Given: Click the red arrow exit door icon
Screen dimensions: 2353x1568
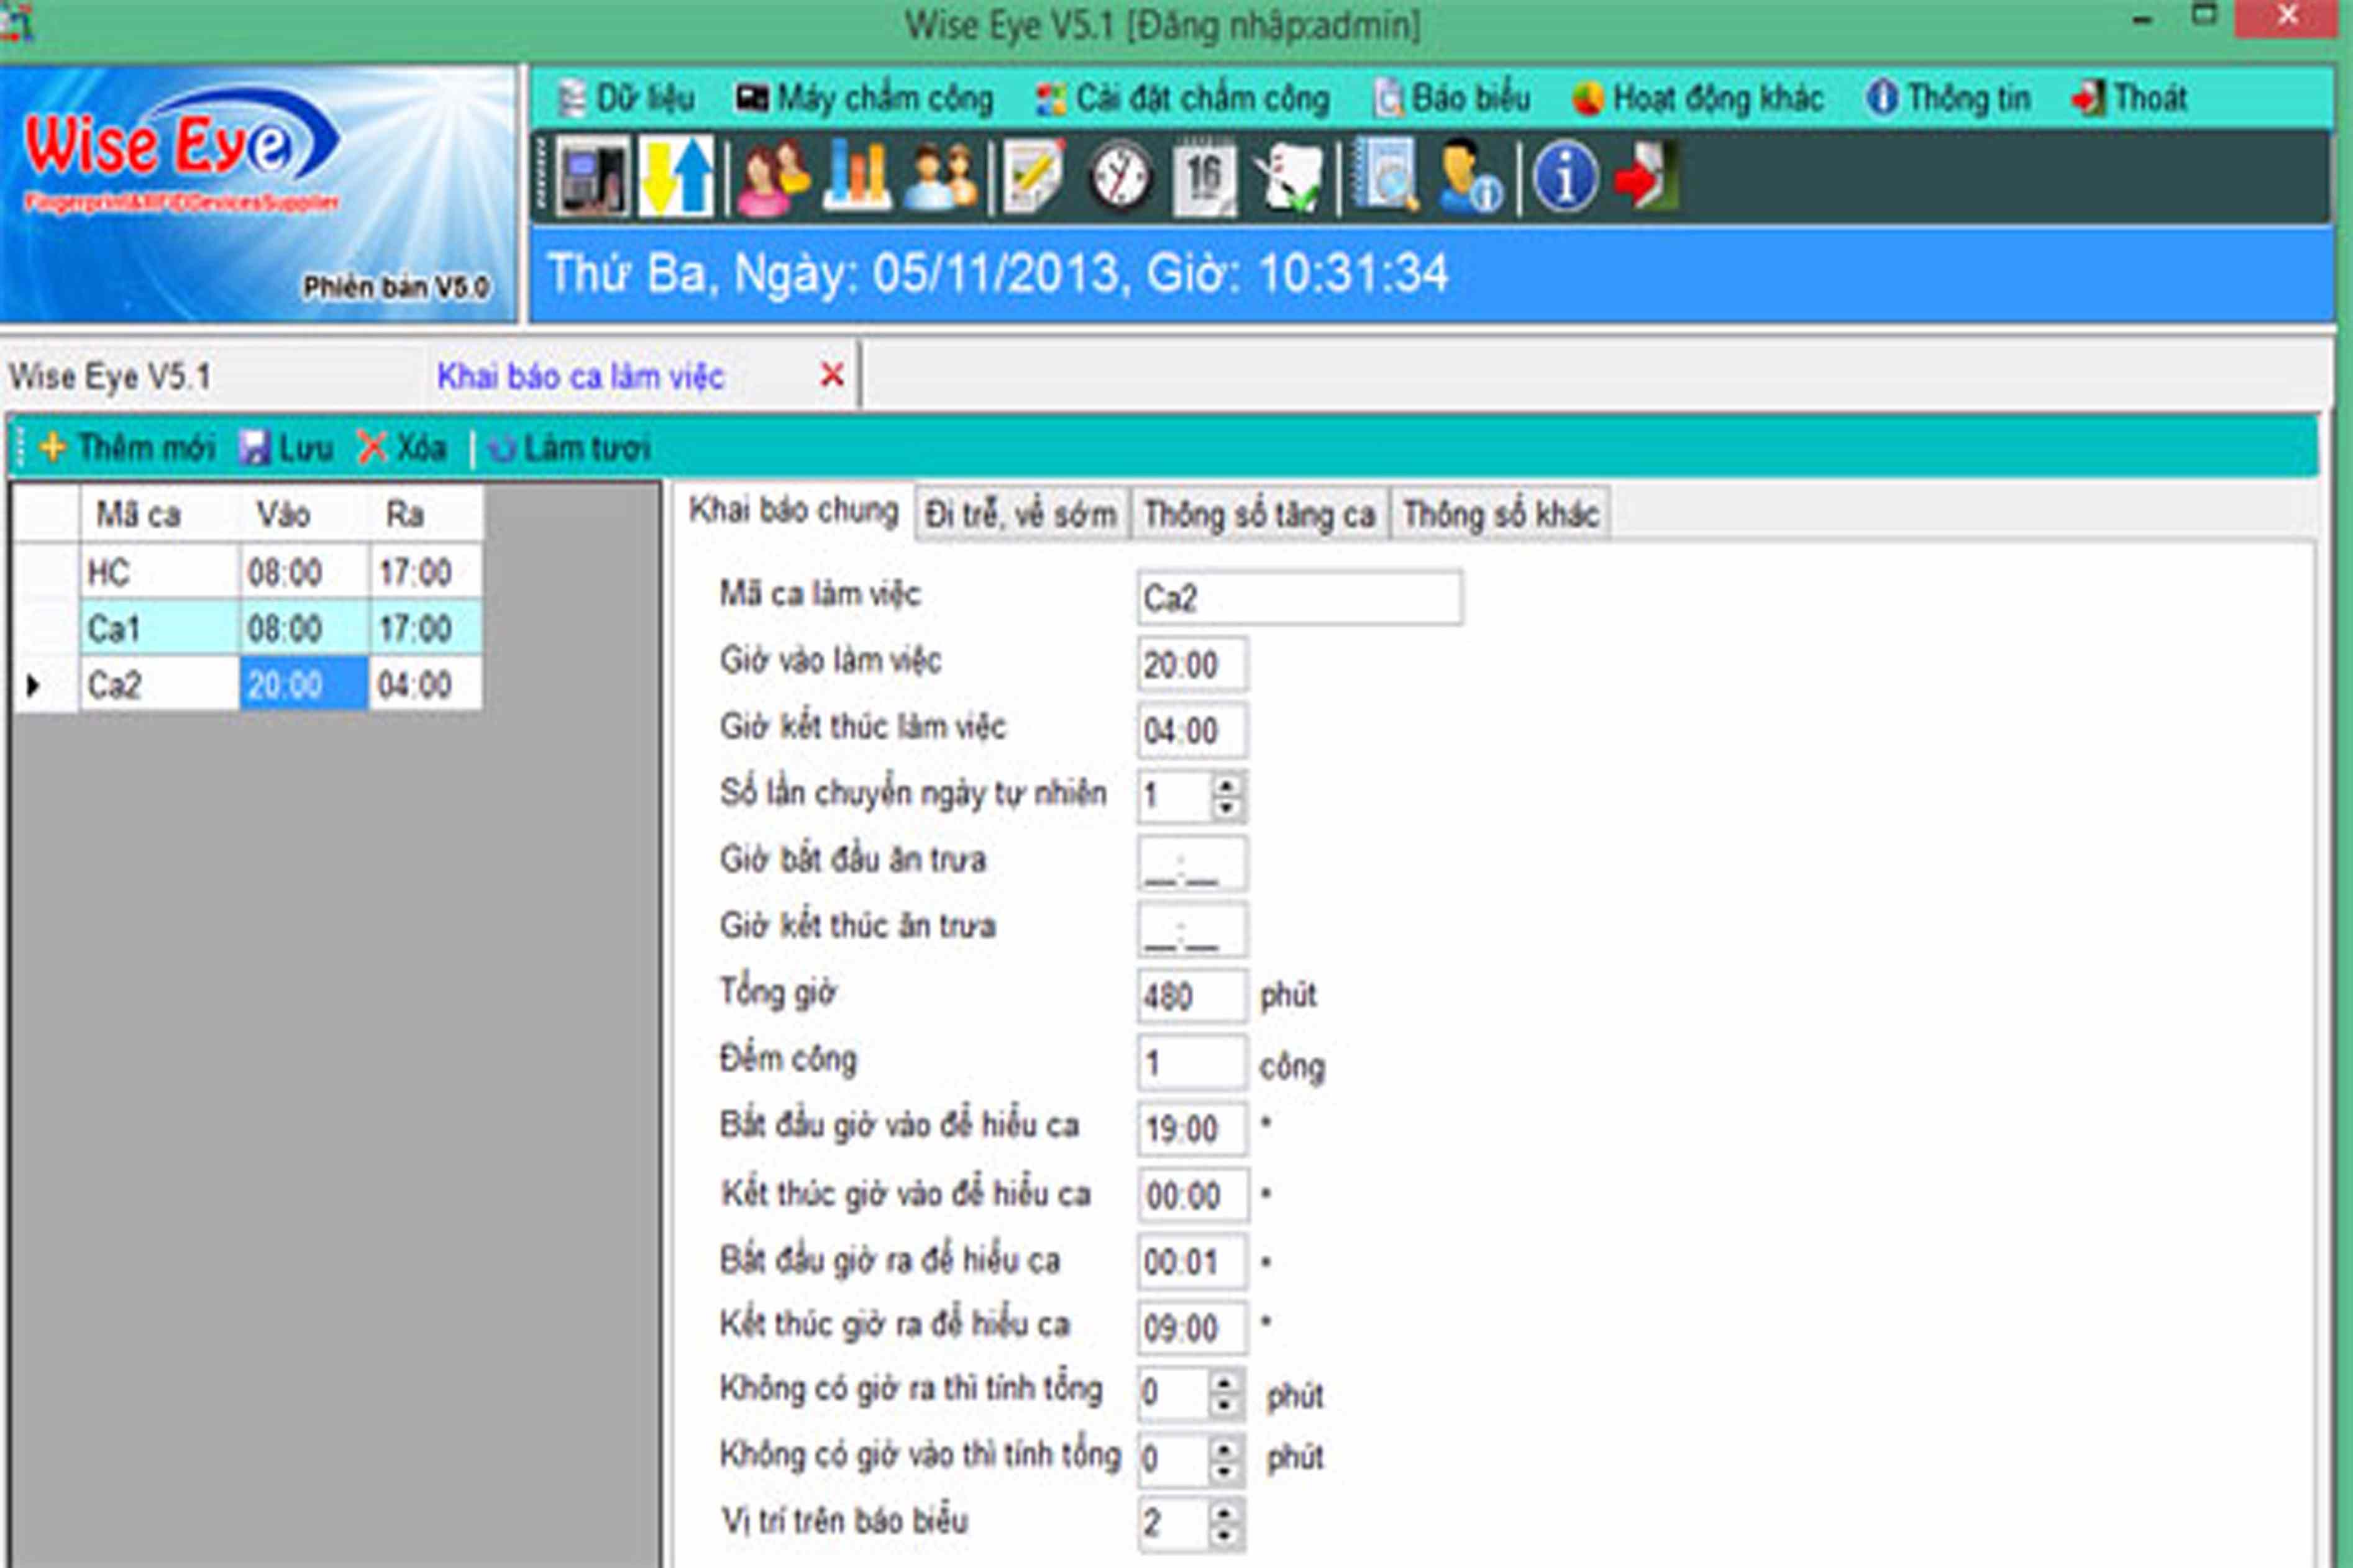Looking at the screenshot, I should click(1646, 178).
